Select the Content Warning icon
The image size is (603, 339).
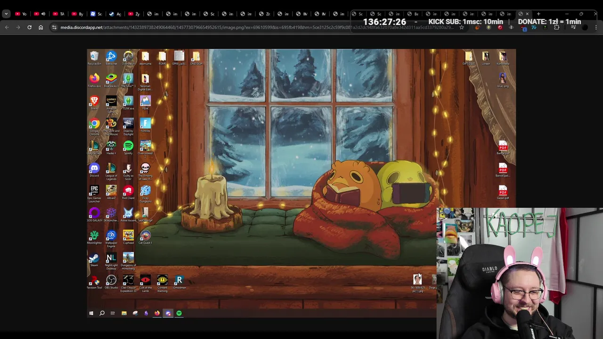162,283
